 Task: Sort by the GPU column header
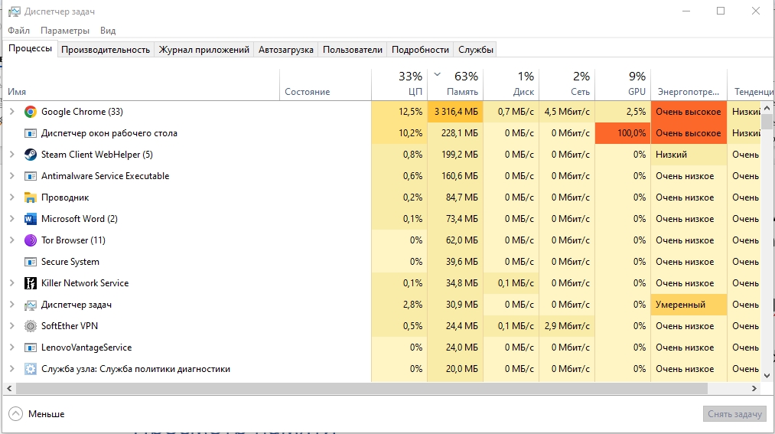coord(623,84)
